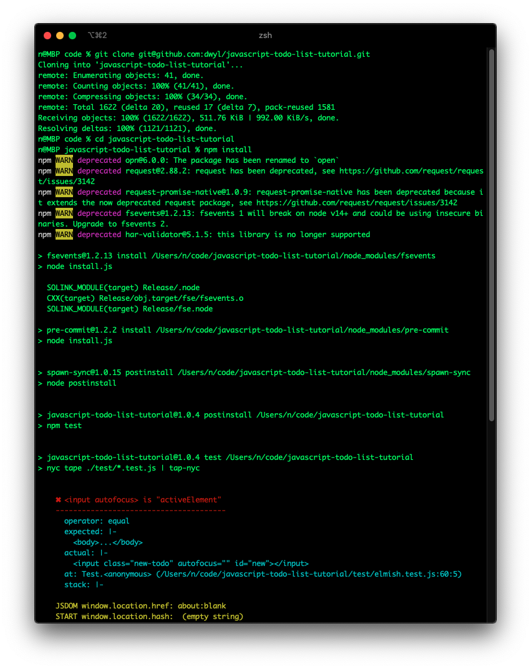Click the zsh window title
Screen dimensions: 531x669
pyautogui.click(x=265, y=36)
